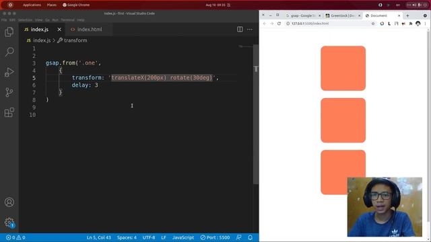The height and width of the screenshot is (242, 431).
Task: Click the Chrome address bar URL
Action: click(310, 24)
